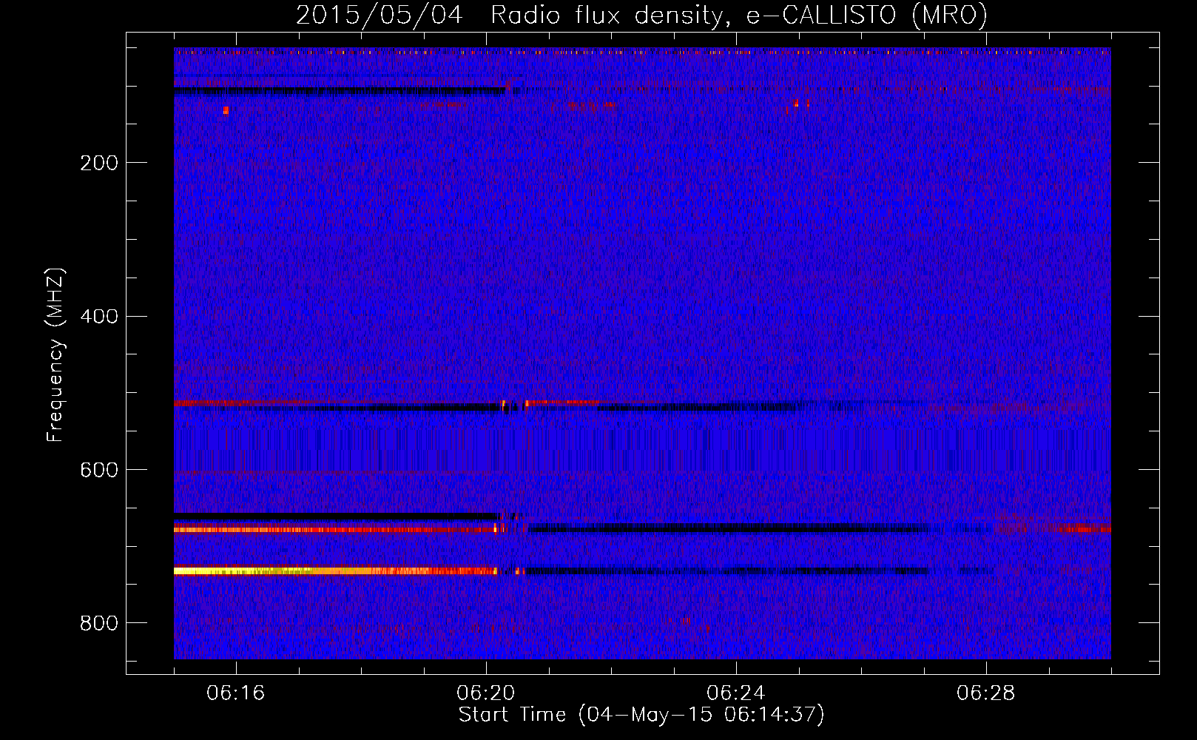Click the small red burst spot near 06:16

point(226,110)
